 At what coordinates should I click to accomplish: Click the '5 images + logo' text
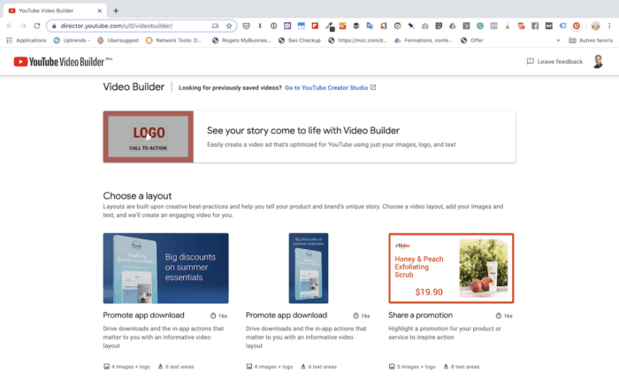(x=416, y=367)
